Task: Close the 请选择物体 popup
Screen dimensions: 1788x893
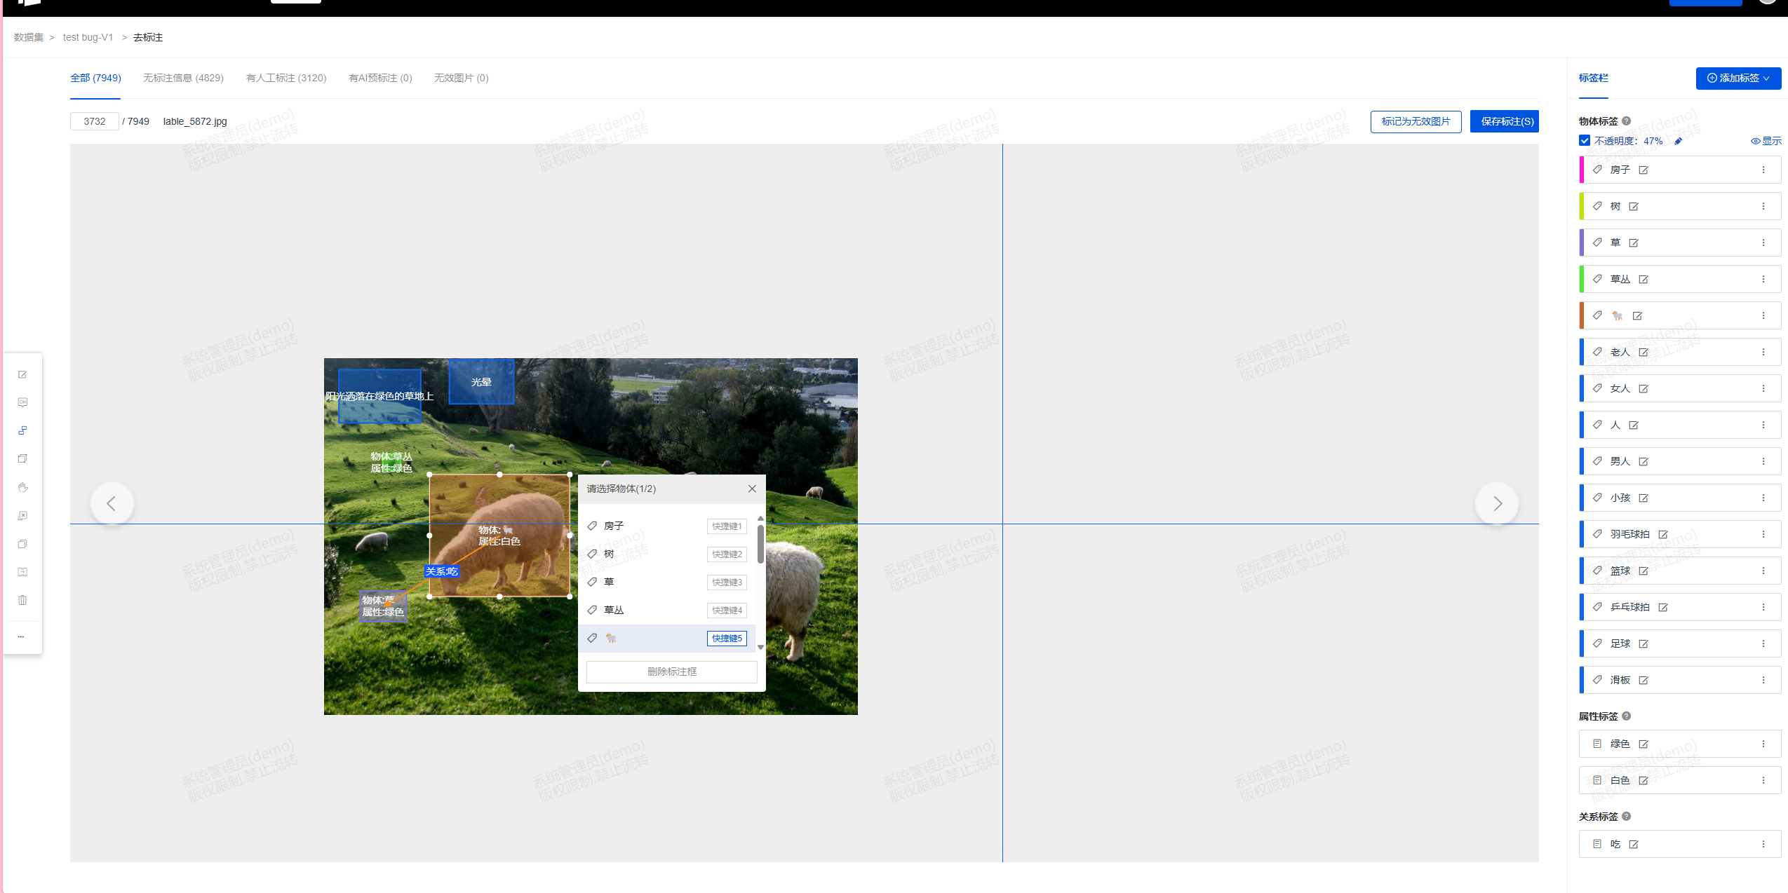Action: [752, 489]
